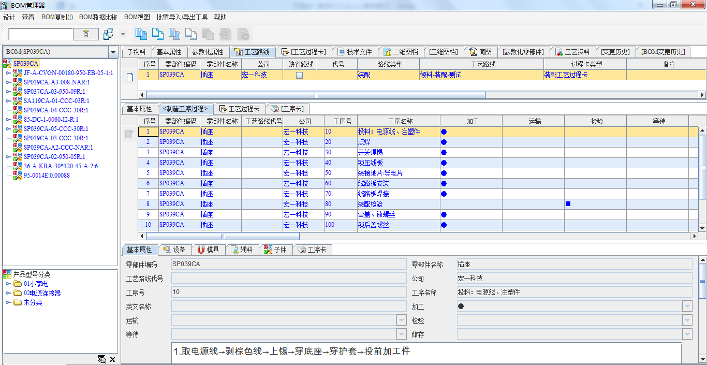Click the hand-shaped icon at left panel bottom
707x365 pixels.
tap(102, 359)
